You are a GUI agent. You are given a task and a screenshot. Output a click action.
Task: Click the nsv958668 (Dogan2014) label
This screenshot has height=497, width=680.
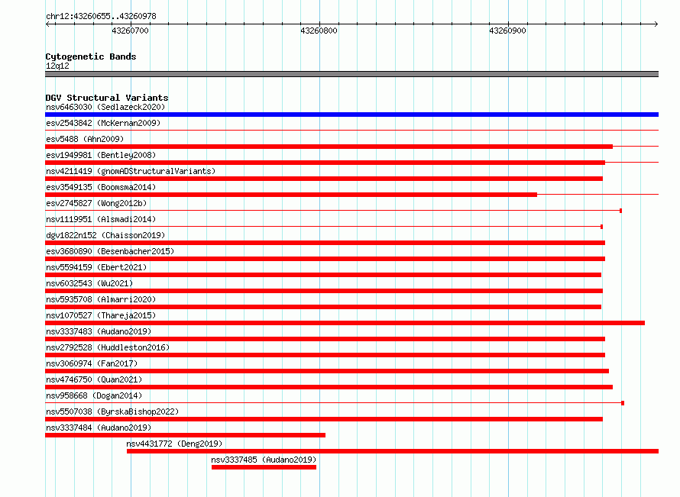[94, 395]
